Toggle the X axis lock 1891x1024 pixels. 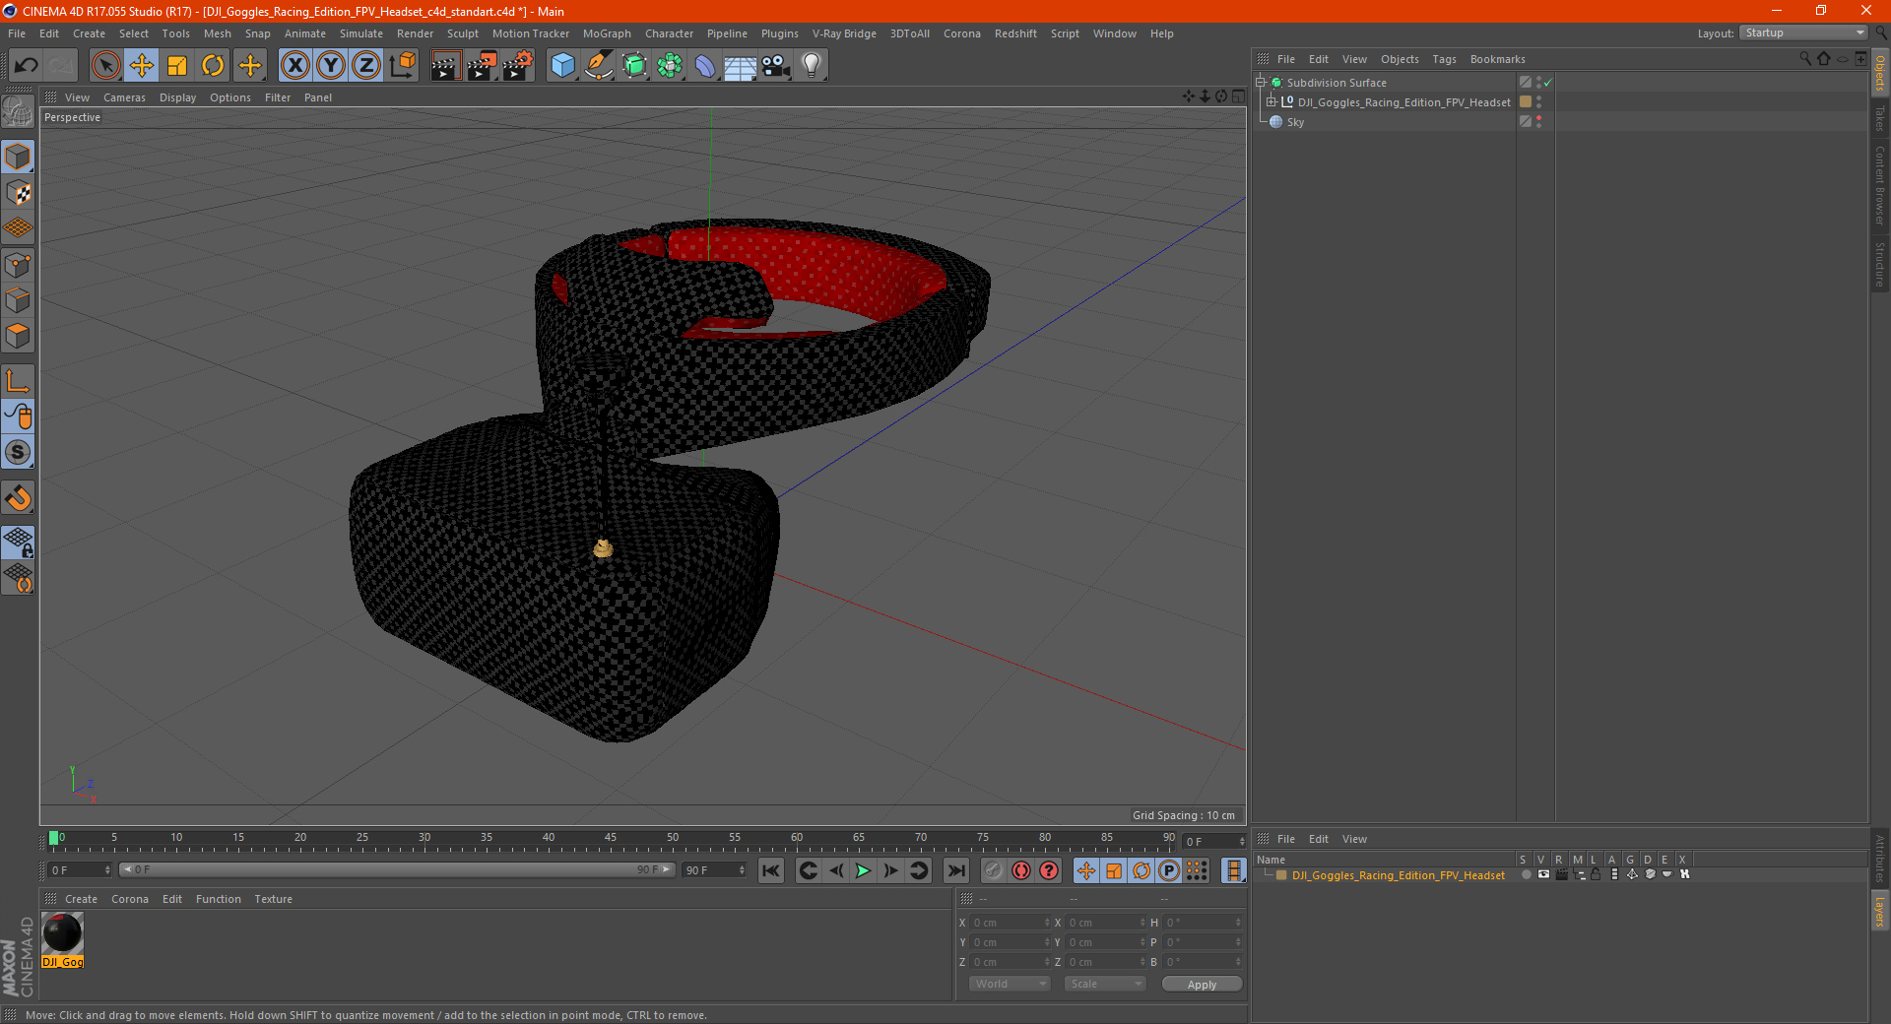tap(294, 66)
